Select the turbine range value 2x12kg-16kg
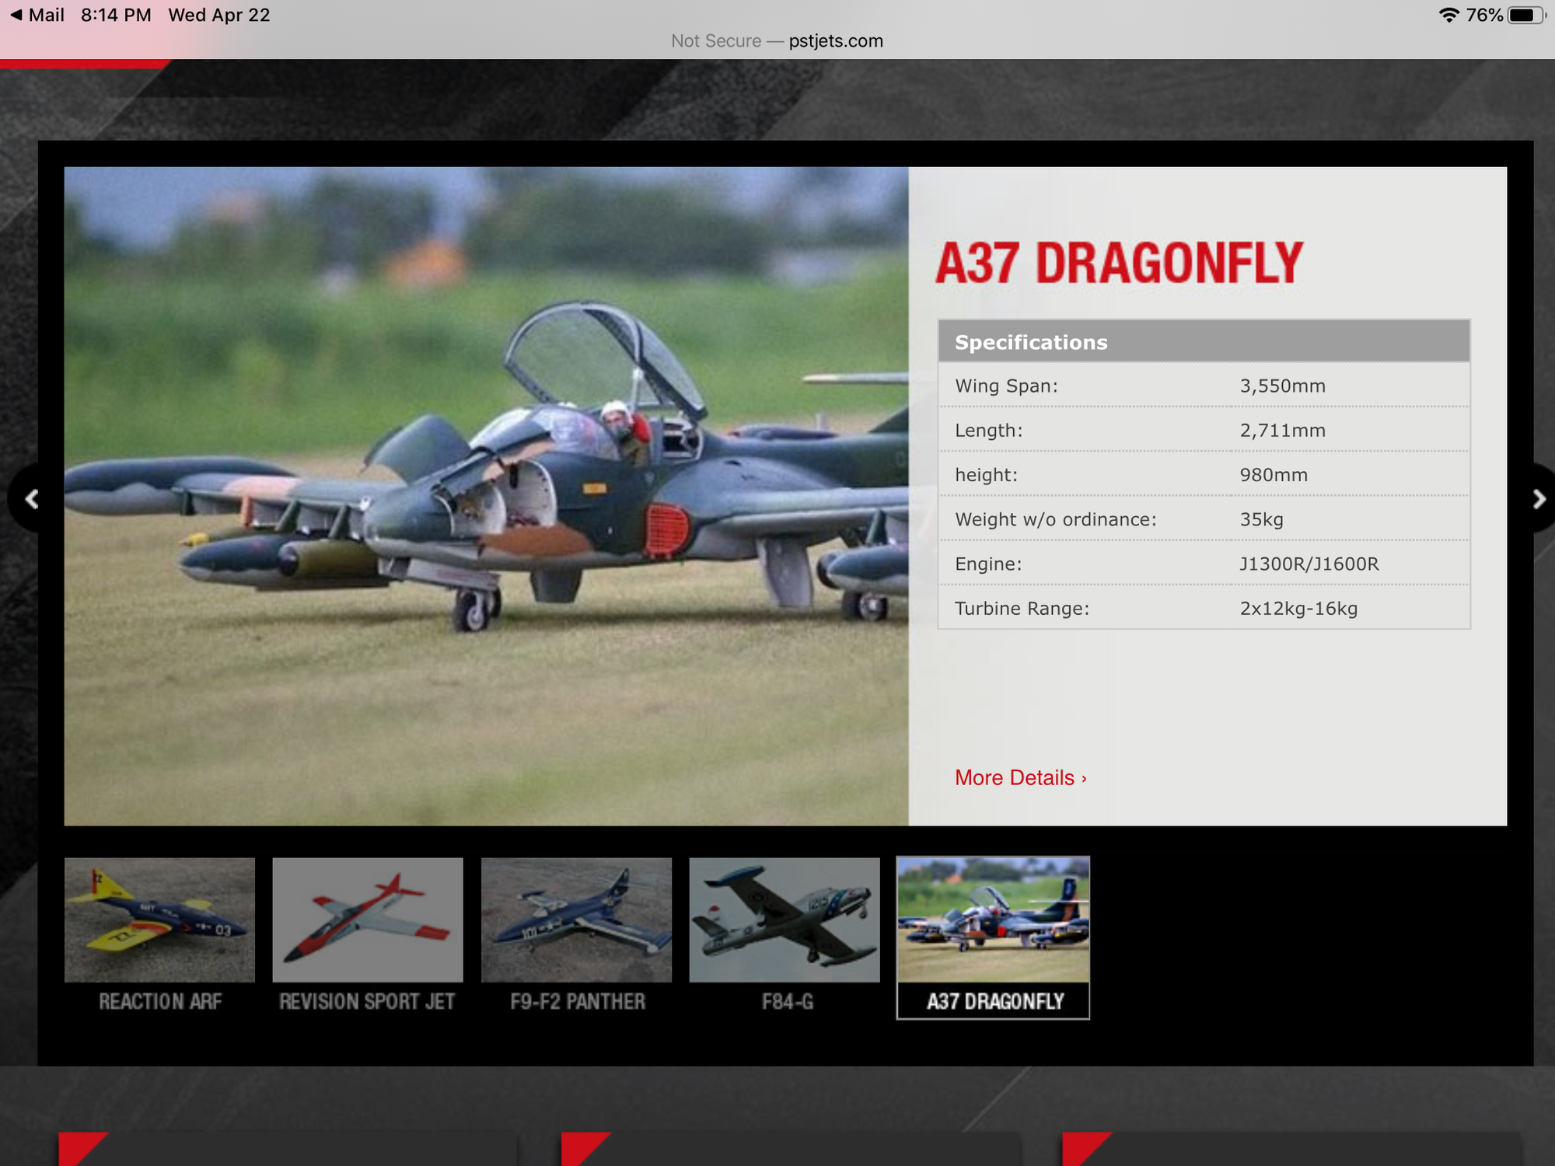Screen dimensions: 1555x1166 coord(1298,608)
